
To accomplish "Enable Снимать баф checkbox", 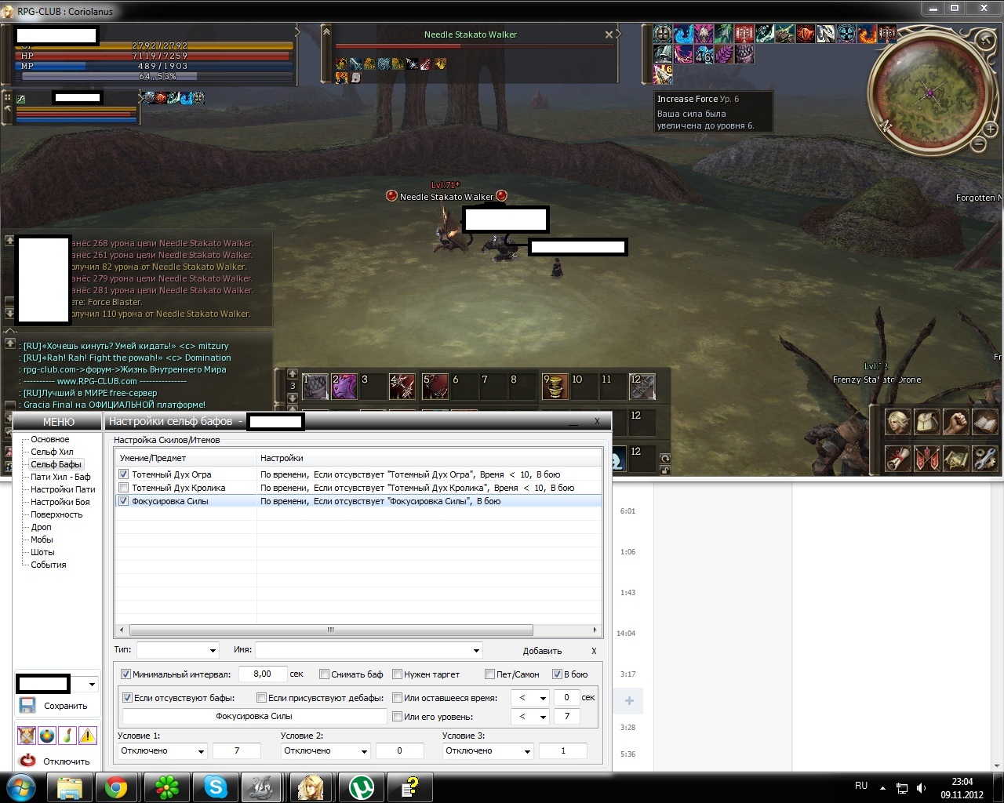I will [324, 674].
